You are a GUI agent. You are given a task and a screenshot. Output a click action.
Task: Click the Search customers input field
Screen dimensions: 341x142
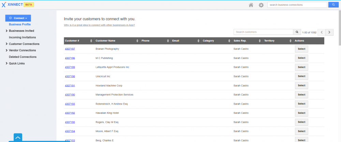pos(263,32)
